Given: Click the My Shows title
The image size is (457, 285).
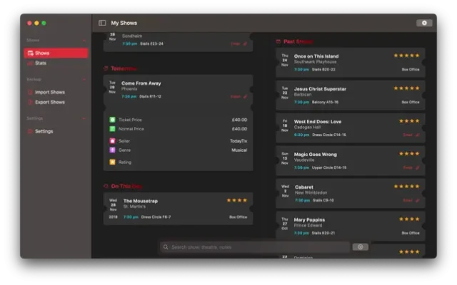Looking at the screenshot, I should point(124,23).
